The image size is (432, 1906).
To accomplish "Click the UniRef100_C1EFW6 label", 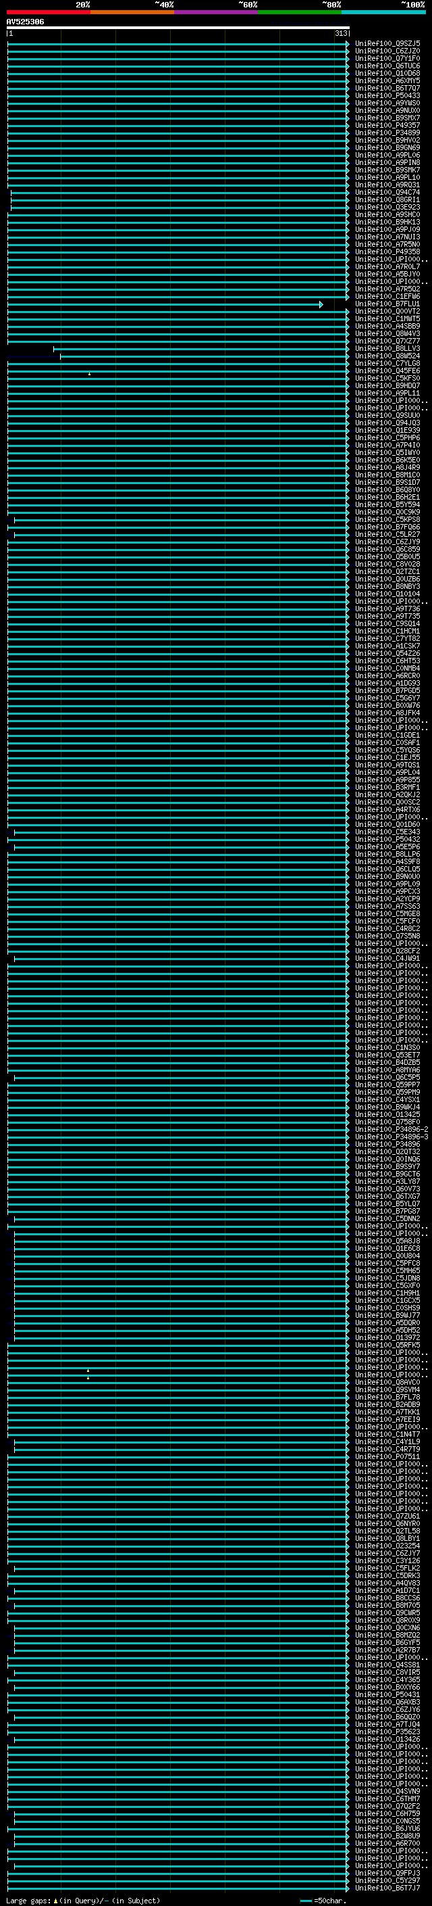I will click(x=387, y=297).
